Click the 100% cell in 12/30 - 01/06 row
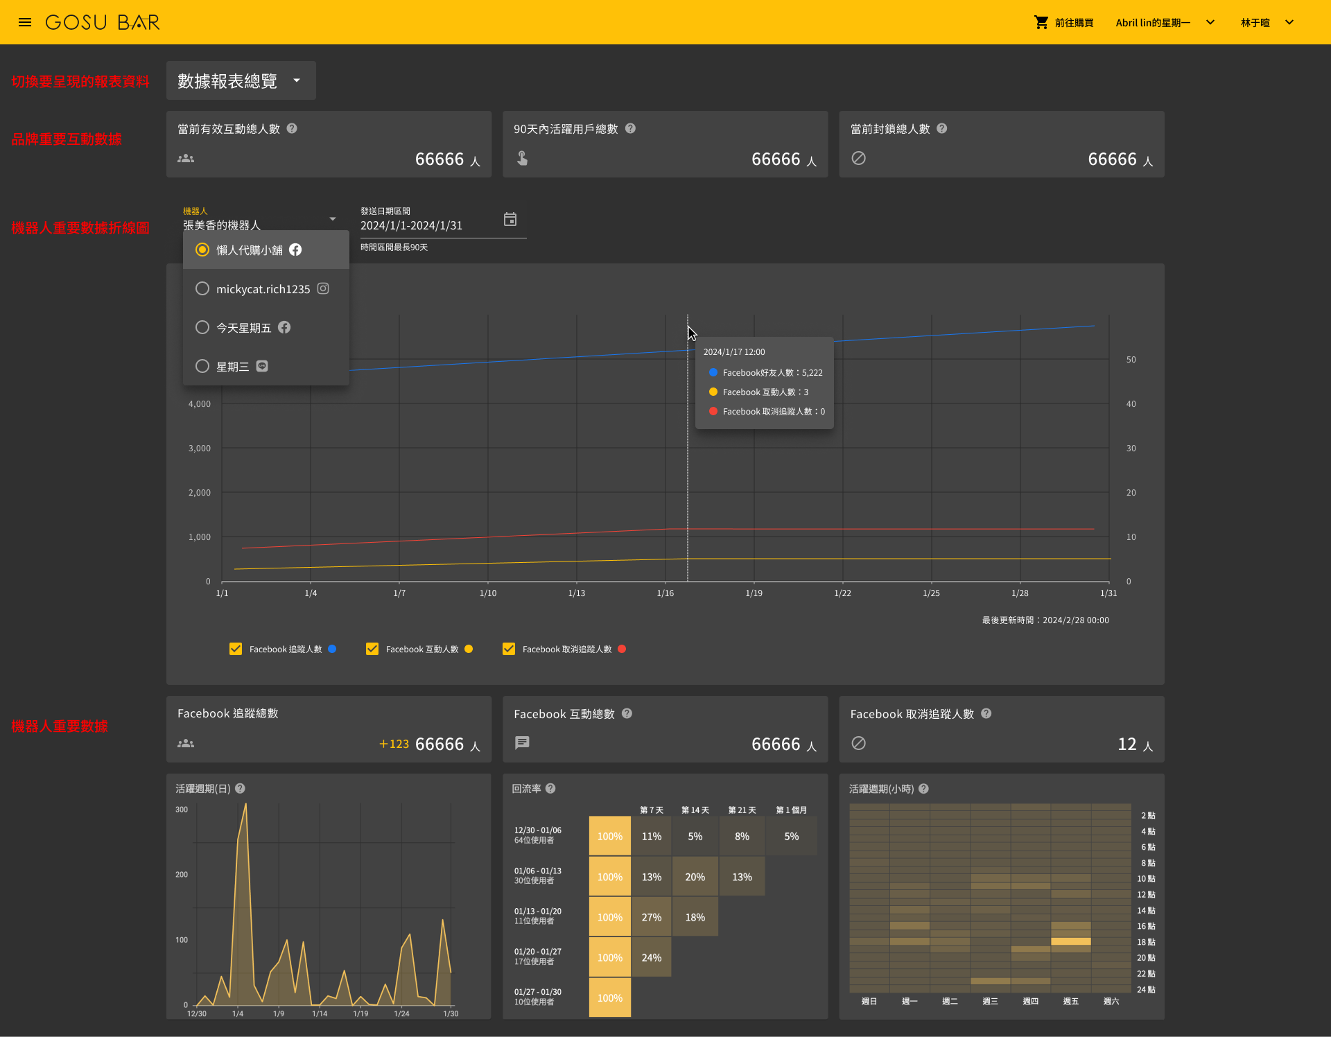1331x1037 pixels. (610, 836)
